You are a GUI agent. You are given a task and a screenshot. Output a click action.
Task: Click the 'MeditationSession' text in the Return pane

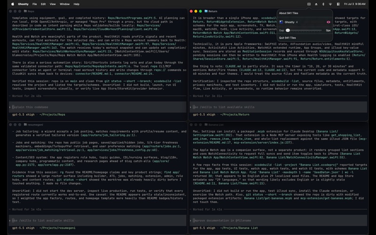257,51
